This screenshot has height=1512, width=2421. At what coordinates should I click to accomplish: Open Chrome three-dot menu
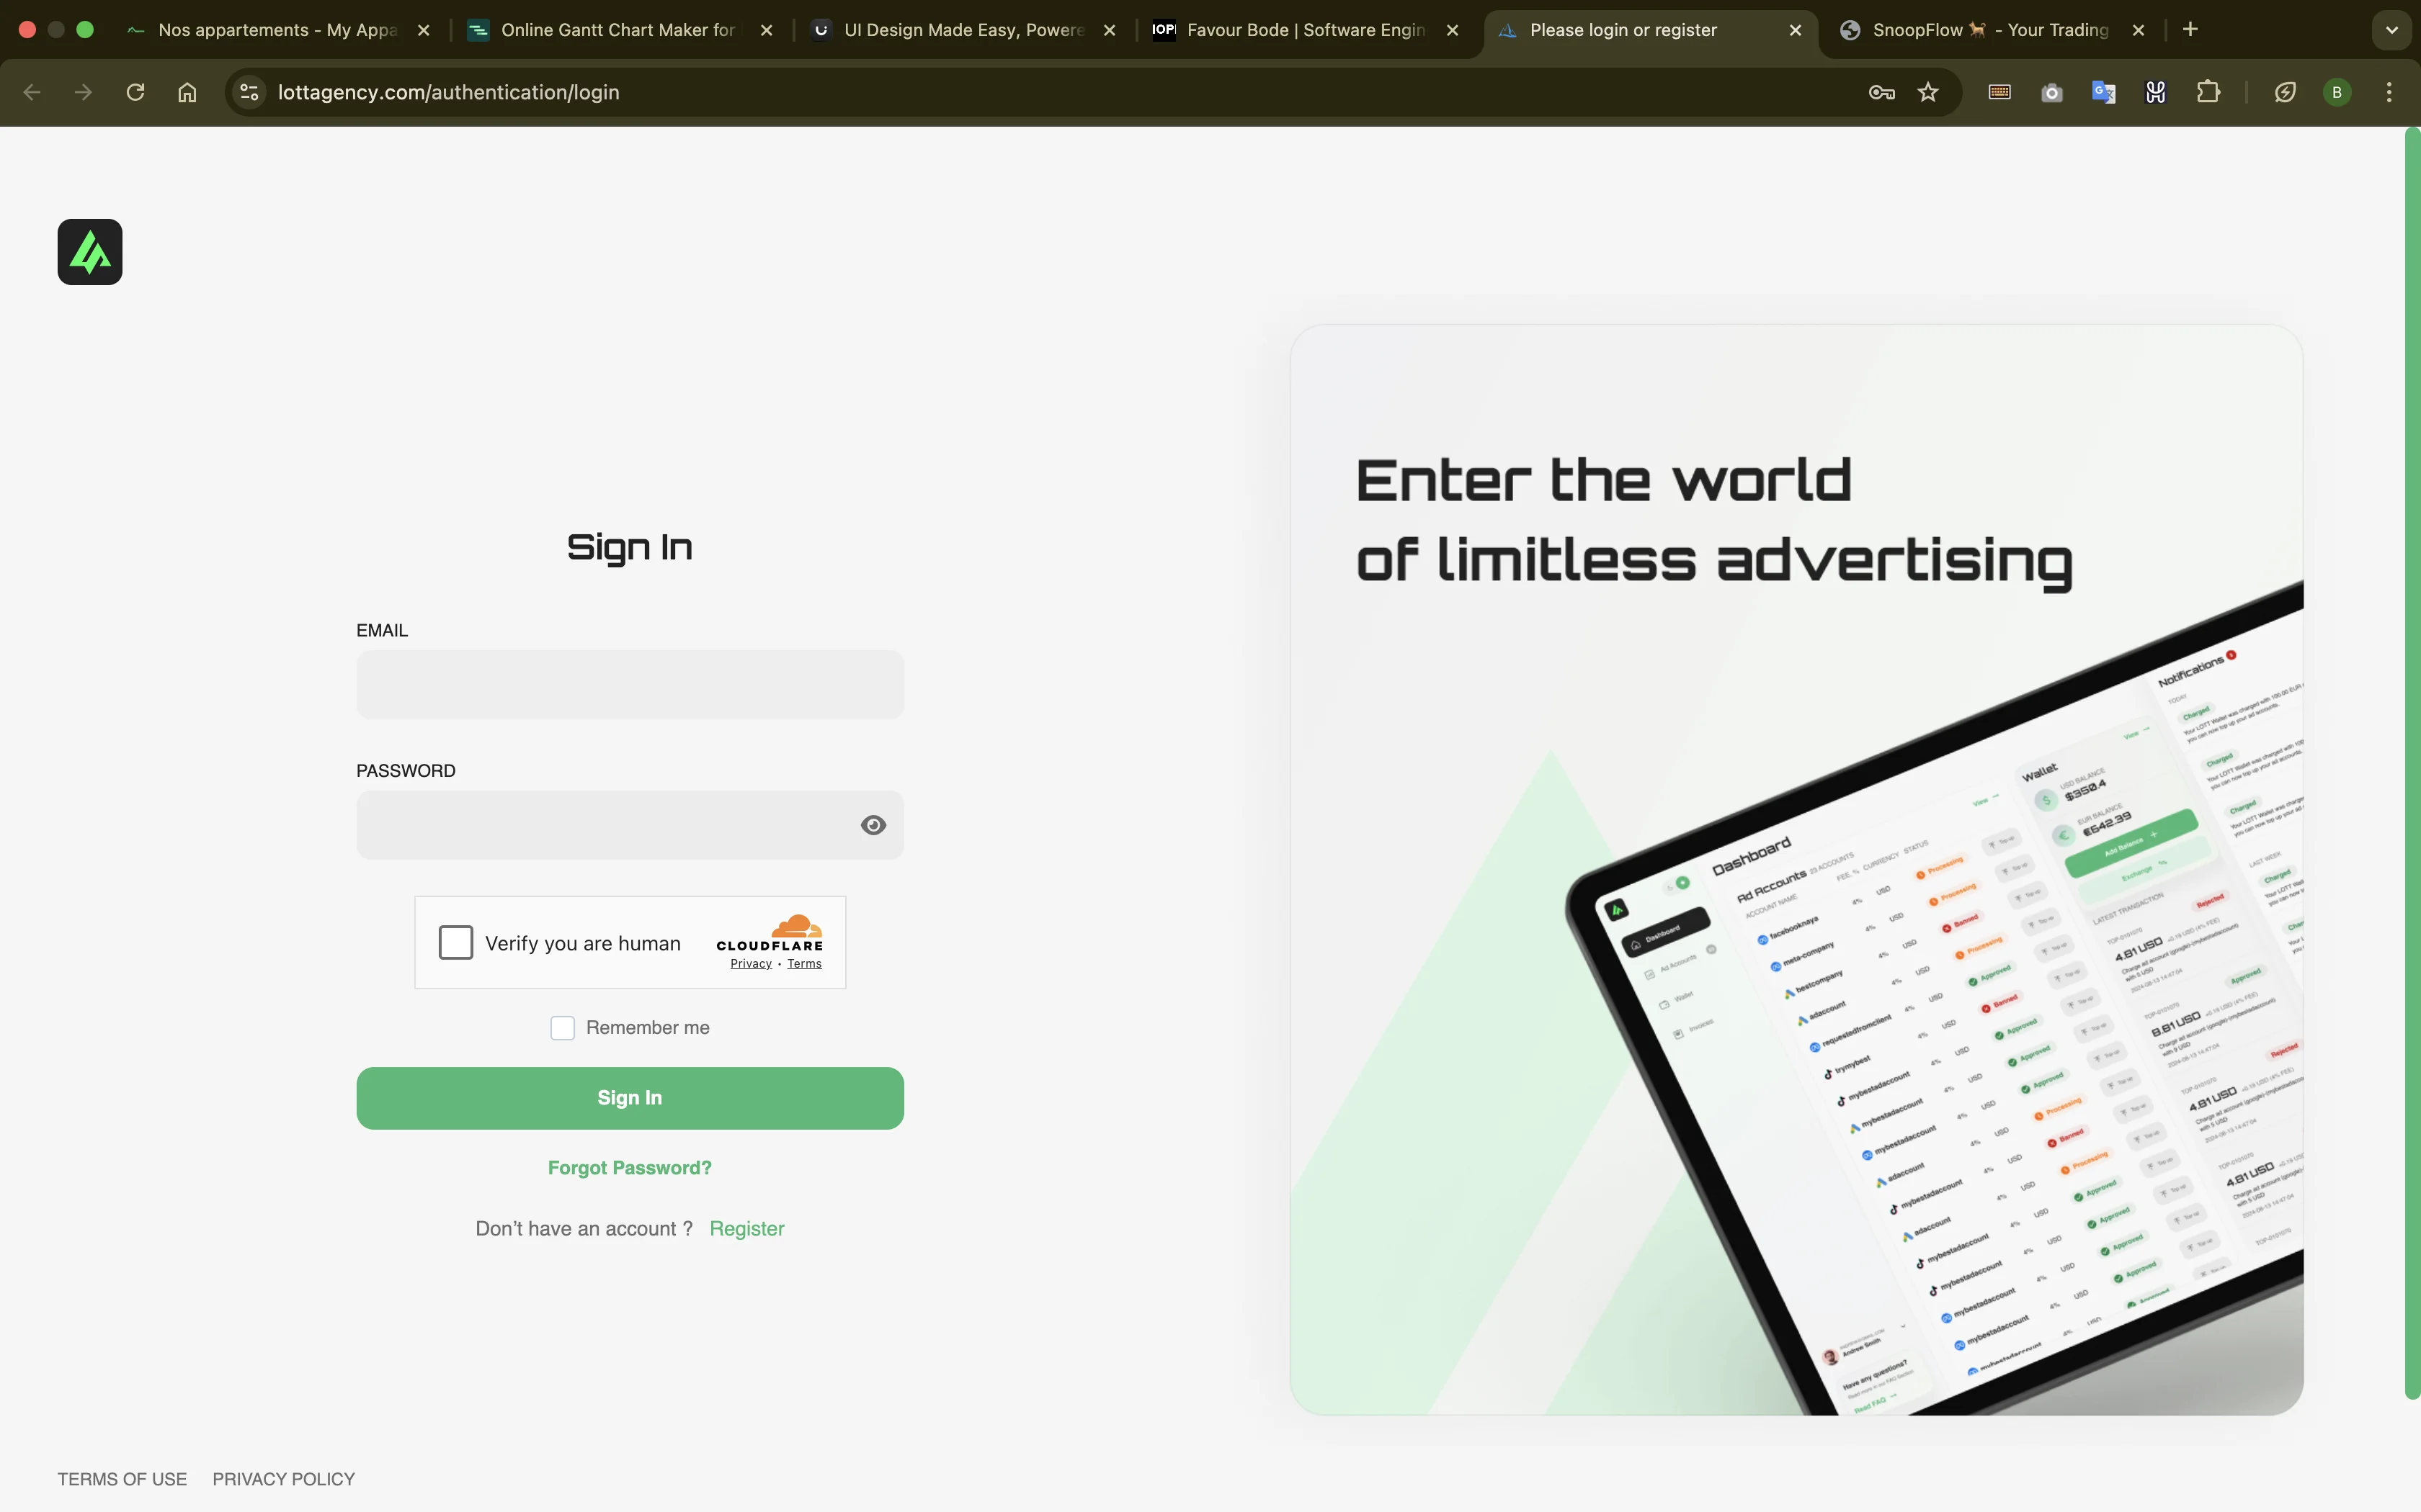point(2389,92)
